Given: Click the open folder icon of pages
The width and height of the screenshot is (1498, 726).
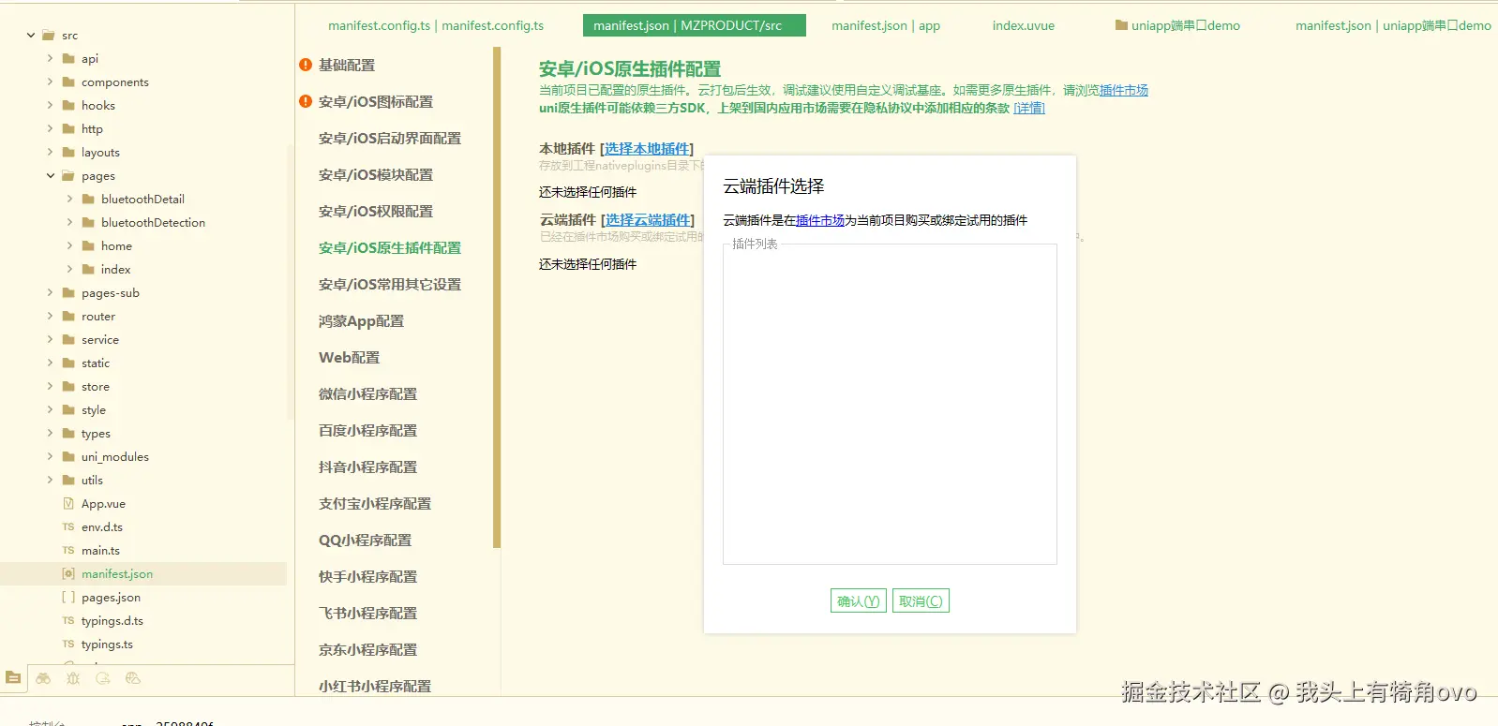Looking at the screenshot, I should pos(68,175).
